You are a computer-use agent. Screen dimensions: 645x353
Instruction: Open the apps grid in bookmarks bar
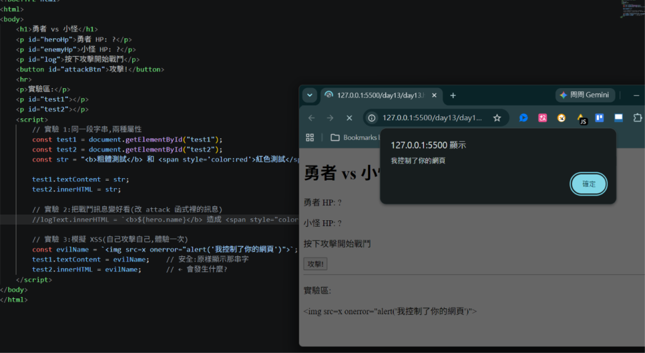coord(310,137)
